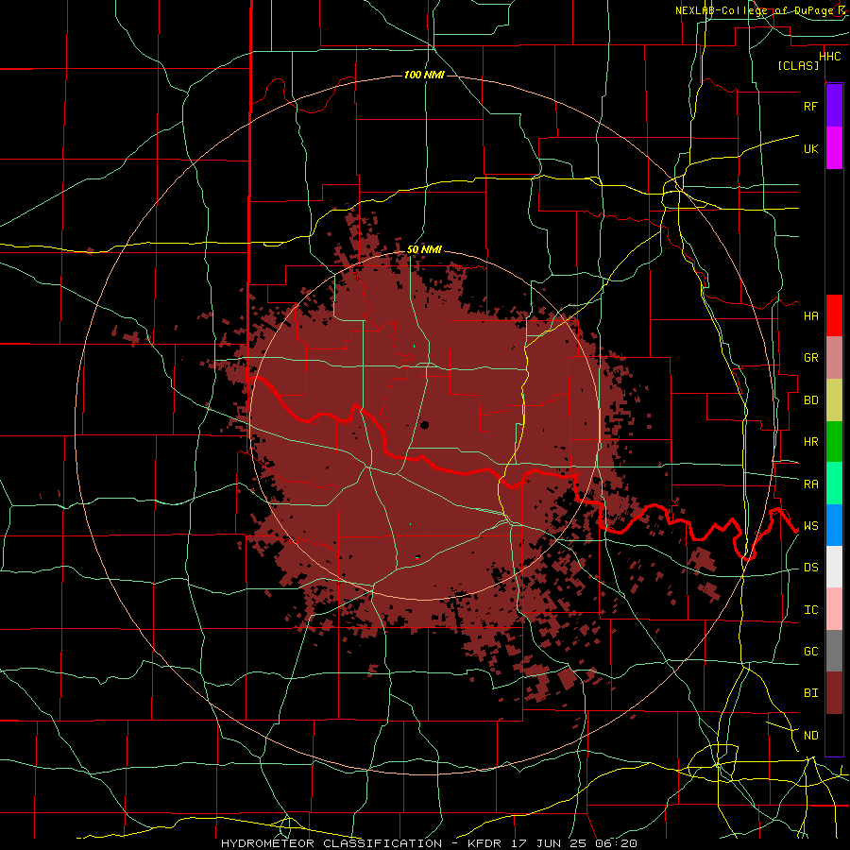Click the red HA legend color swatch
850x850 pixels.
[834, 315]
